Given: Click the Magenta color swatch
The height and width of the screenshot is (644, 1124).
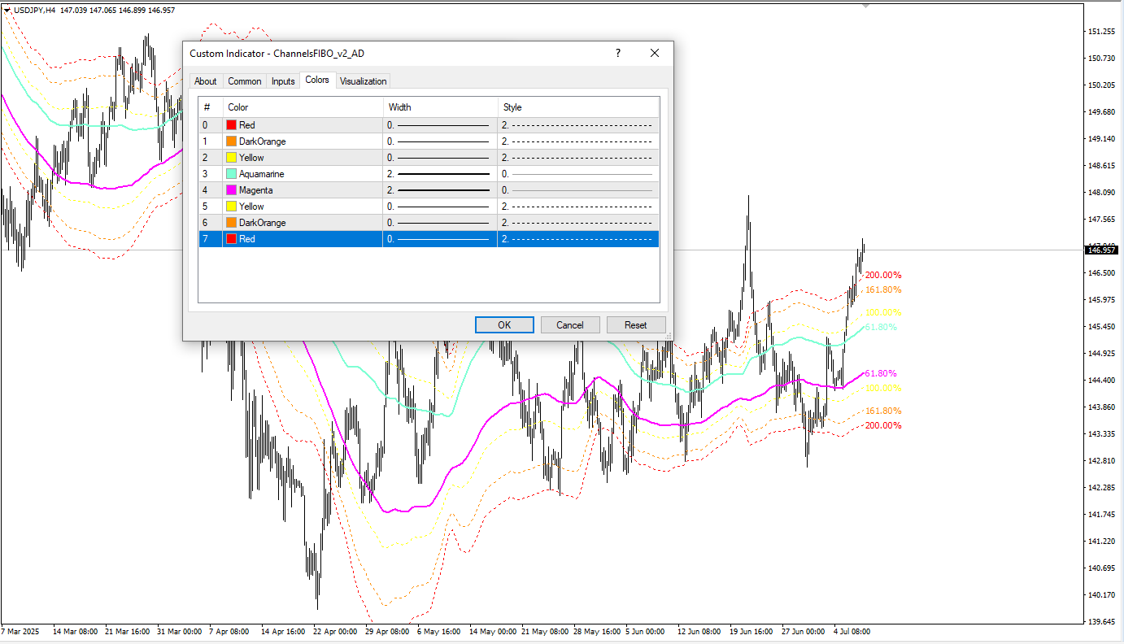Looking at the screenshot, I should click(x=232, y=190).
